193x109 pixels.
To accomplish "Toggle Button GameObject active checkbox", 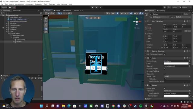I will [151, 14].
